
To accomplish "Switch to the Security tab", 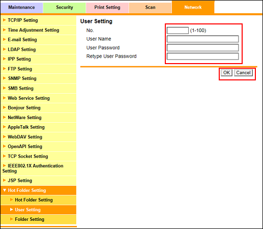I will pyautogui.click(x=65, y=8).
